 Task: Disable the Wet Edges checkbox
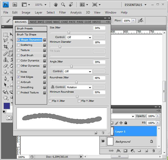(18, 77)
